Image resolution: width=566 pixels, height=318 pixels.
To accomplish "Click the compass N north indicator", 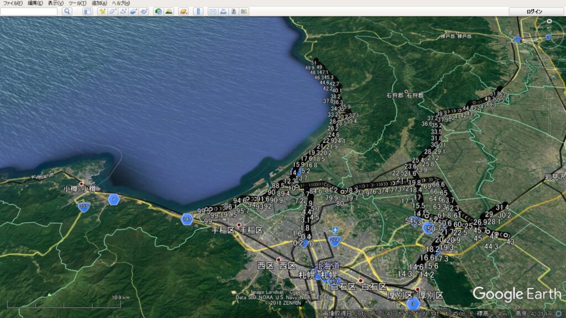I will point(549,22).
